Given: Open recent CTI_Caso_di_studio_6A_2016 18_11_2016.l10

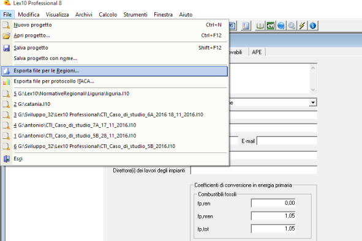Looking at the screenshot, I should [115, 114].
